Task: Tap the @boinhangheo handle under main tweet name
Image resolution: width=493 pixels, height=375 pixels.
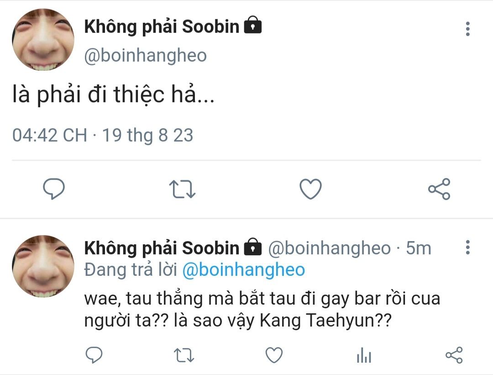Action: (x=146, y=56)
